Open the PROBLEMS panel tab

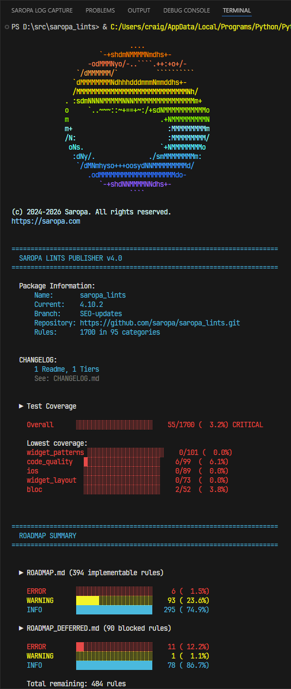pos(100,10)
